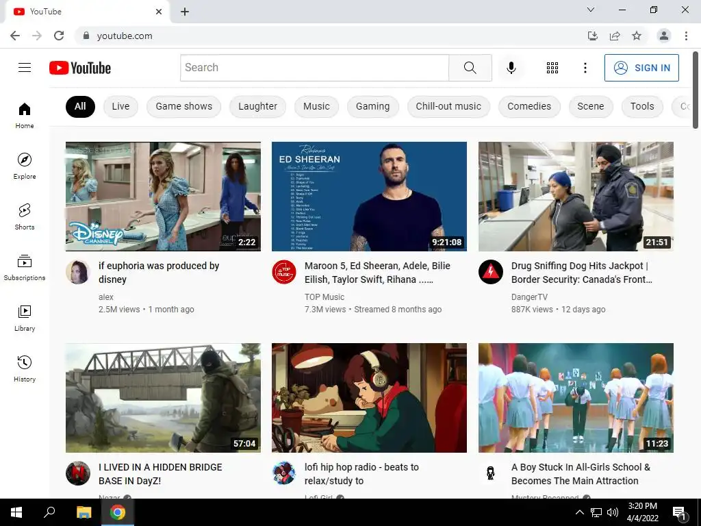
Task: Open File Explorer from the taskbar
Action: point(84,512)
